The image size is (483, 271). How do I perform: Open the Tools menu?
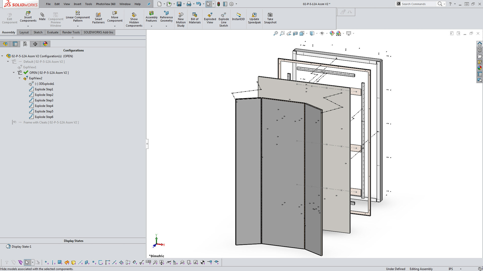(89, 4)
